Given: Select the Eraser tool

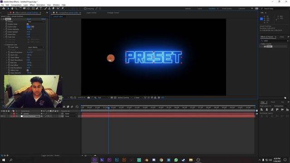Looking at the screenshot, I should click(53, 9).
